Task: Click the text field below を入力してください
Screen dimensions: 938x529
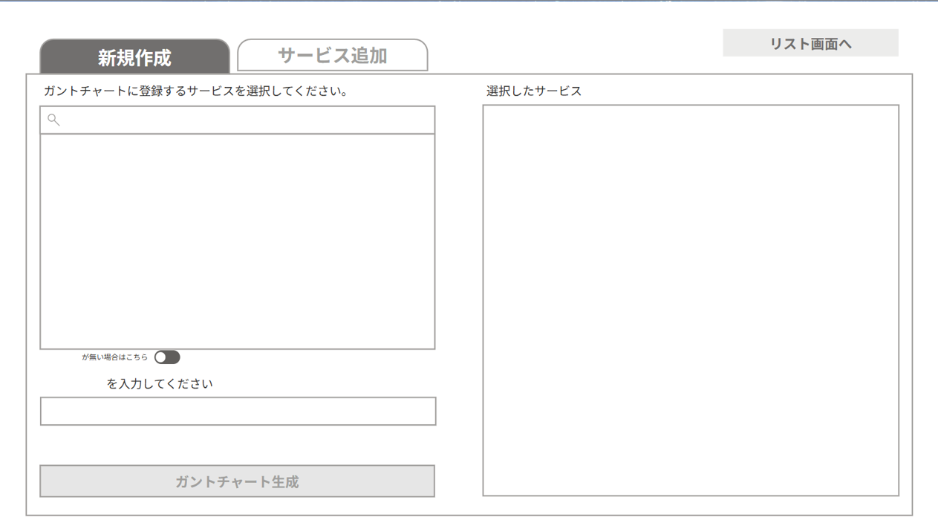Action: (238, 412)
